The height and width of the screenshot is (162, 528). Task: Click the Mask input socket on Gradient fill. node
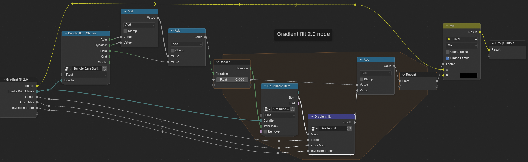(308, 134)
